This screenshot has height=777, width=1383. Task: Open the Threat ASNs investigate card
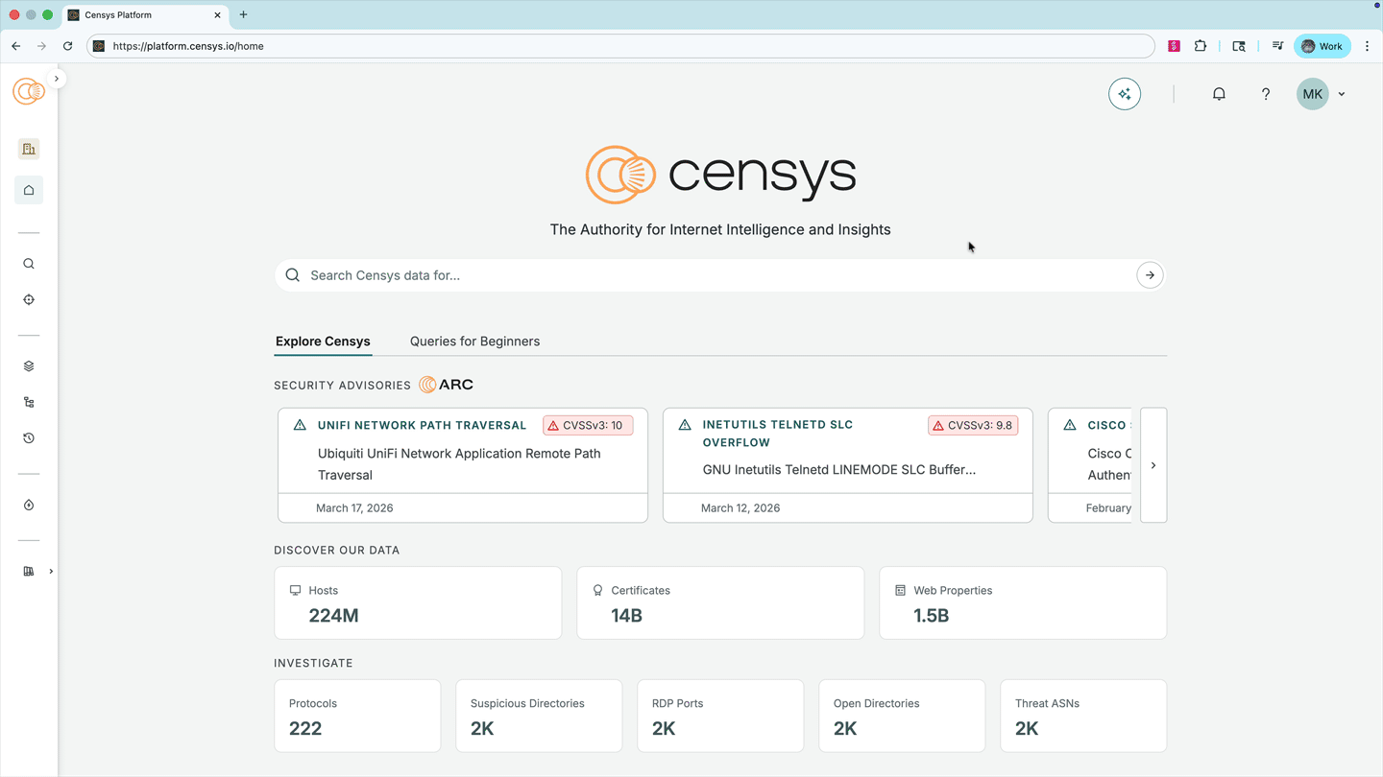1083,716
